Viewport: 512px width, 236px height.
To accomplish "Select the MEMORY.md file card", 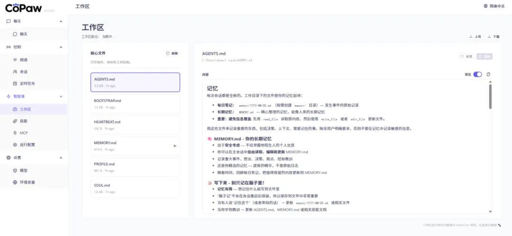I will pos(135,146).
